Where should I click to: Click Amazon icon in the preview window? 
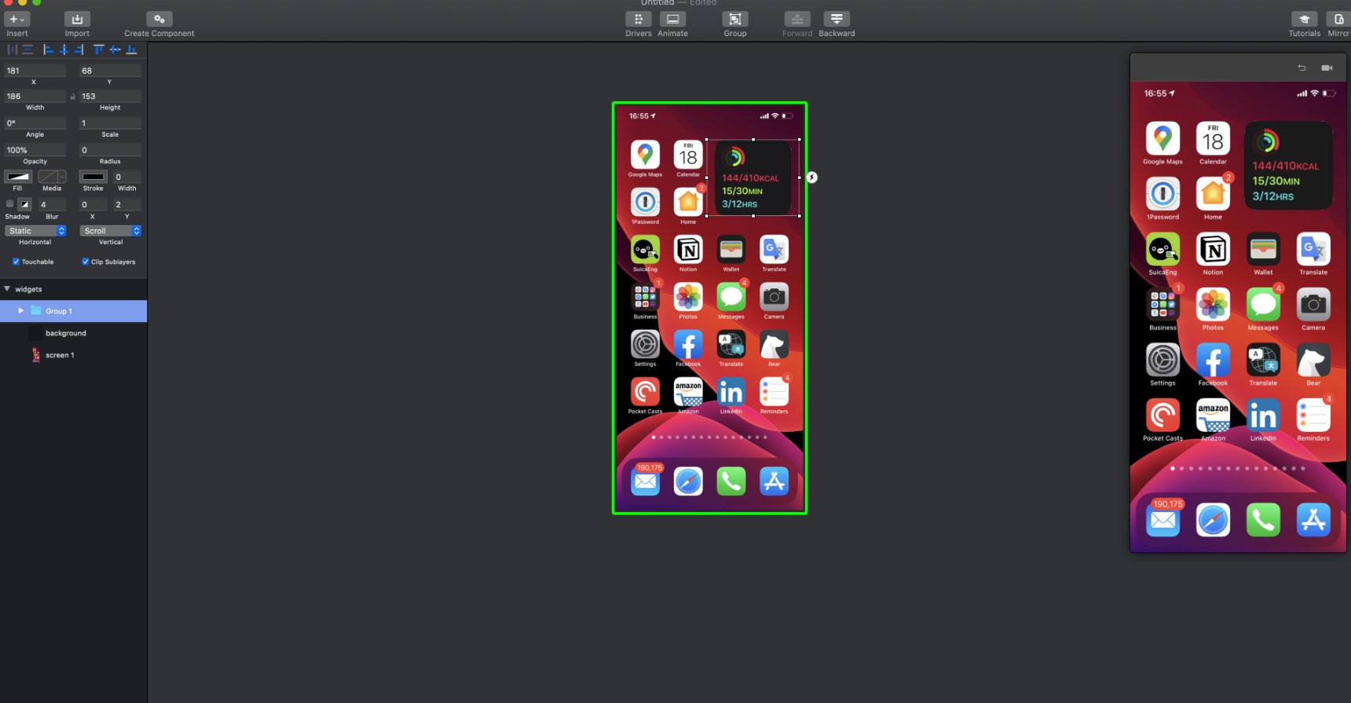coord(1213,415)
